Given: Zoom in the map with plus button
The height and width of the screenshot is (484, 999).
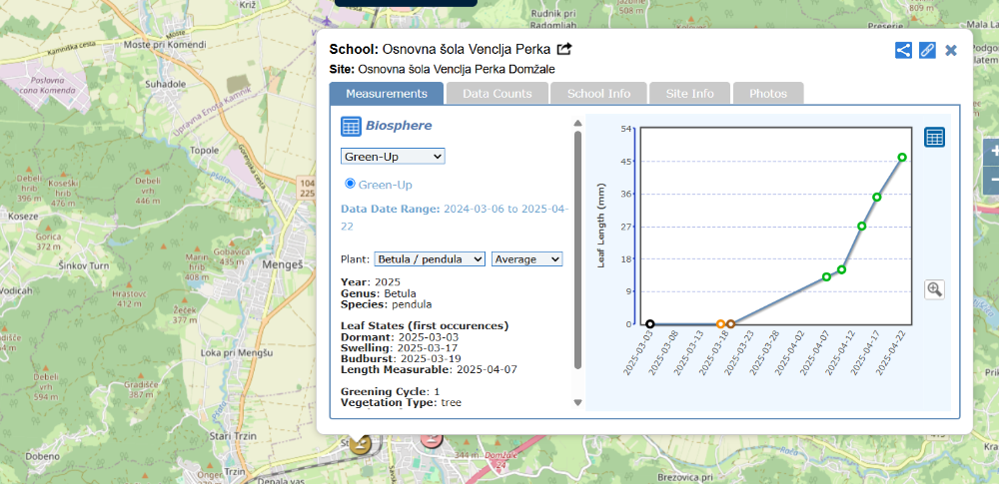Looking at the screenshot, I should (991, 152).
